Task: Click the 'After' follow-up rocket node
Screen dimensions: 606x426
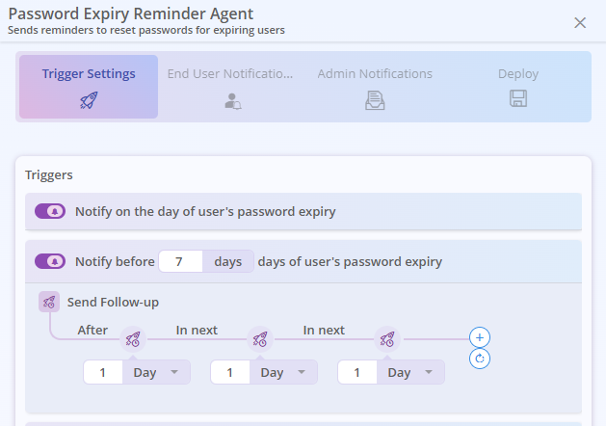Action: coord(133,339)
